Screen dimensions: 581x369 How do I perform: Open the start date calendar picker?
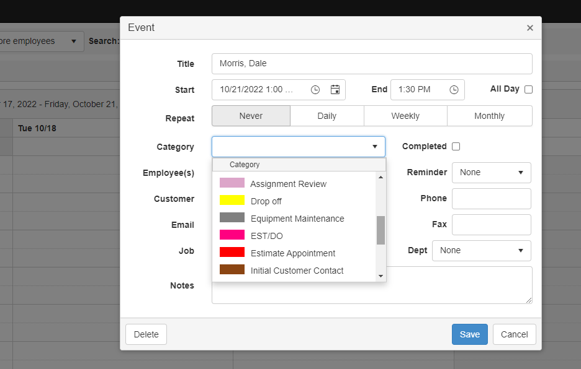point(335,89)
